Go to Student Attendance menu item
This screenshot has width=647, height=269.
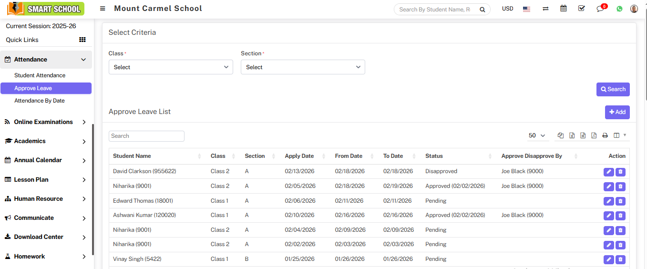click(40, 75)
